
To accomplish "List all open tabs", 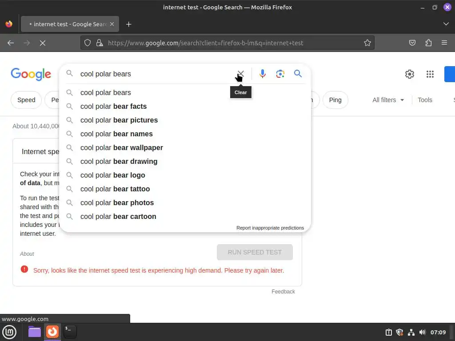I will 446,24.
